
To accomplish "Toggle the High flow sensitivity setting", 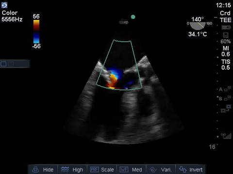I will click(x=72, y=170).
